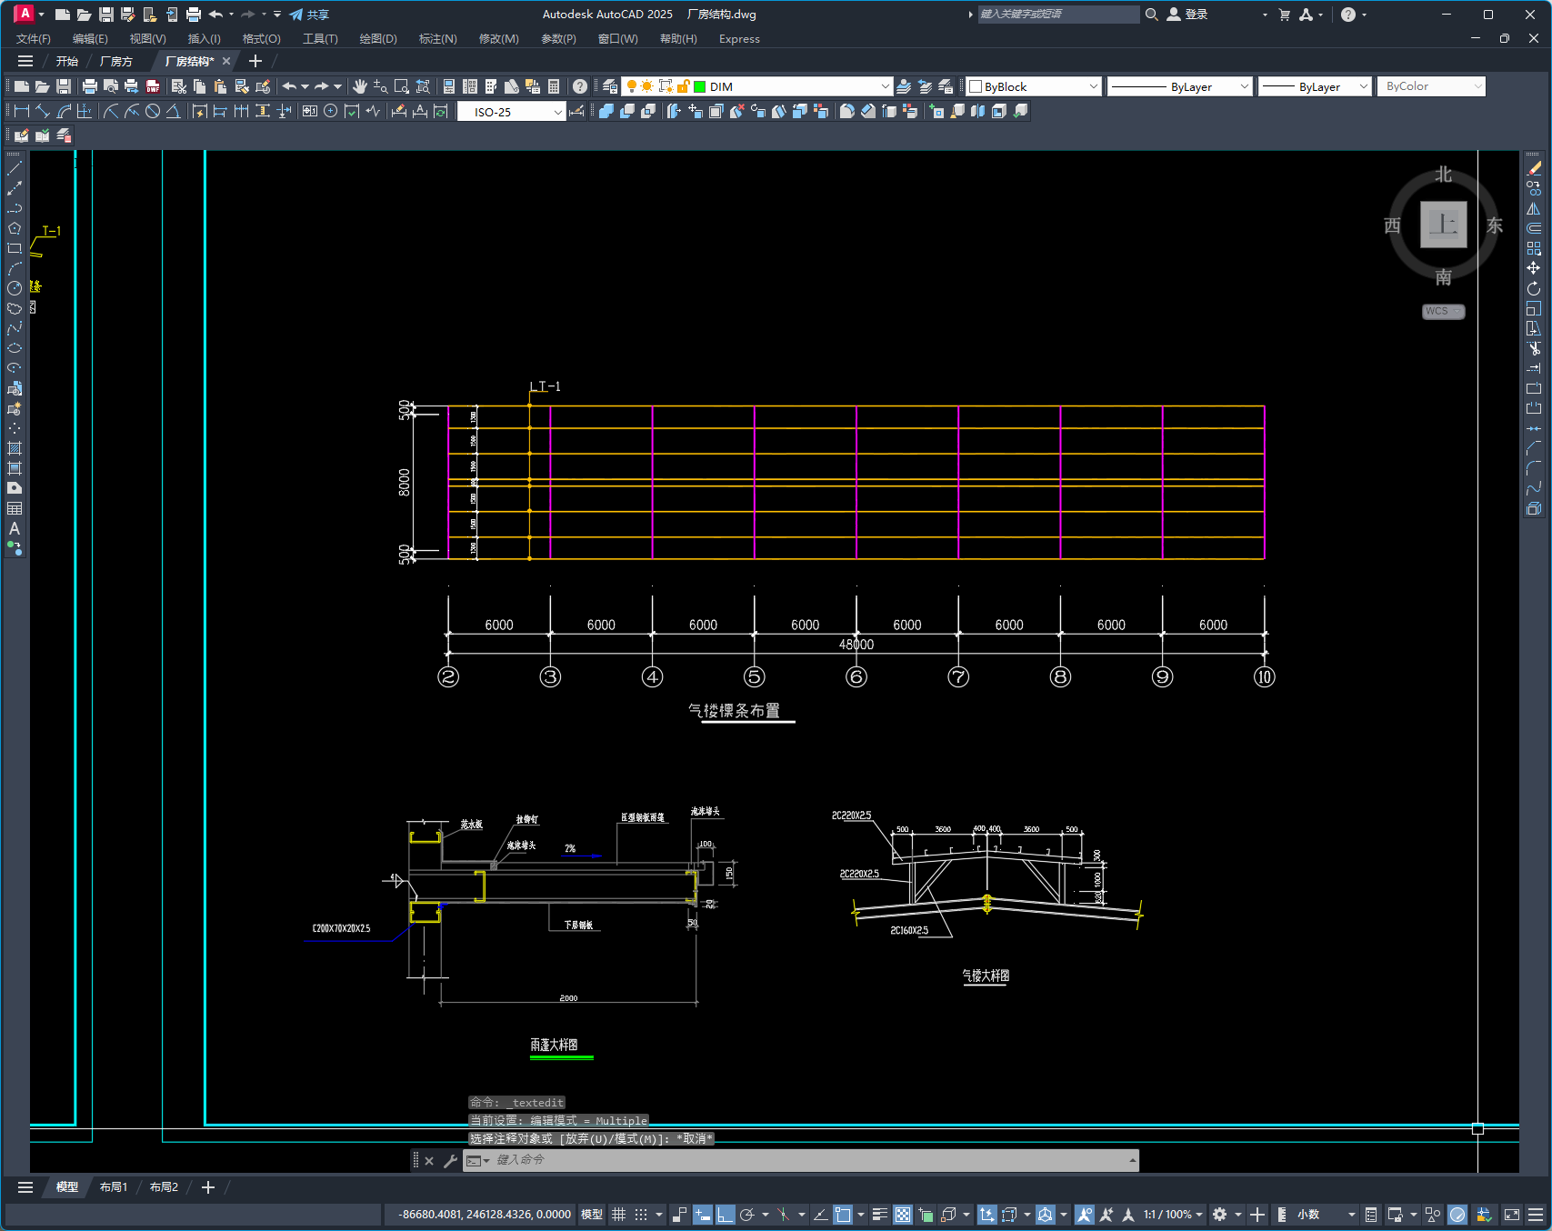
Task: Click the ByBlock color swatch box
Action: (x=976, y=86)
